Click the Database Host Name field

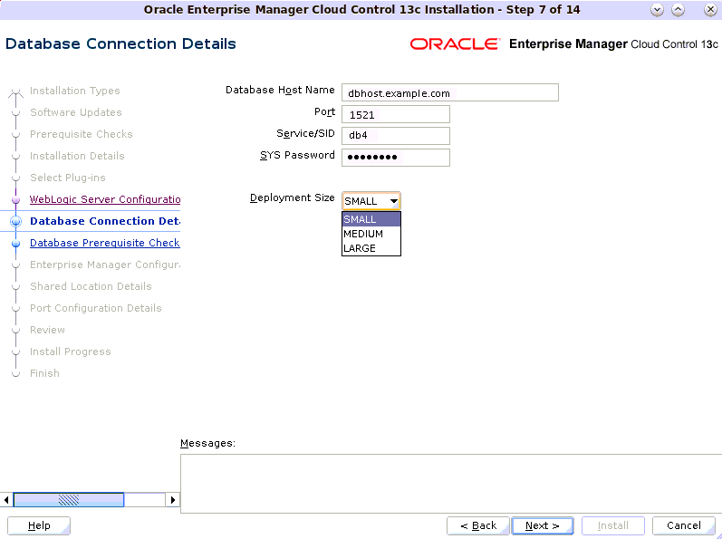[x=450, y=92]
